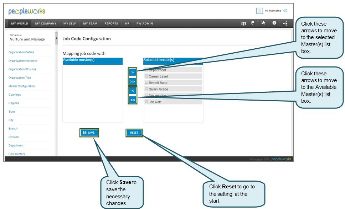Open the State sidebar link
345x209 pixels.
12,112
